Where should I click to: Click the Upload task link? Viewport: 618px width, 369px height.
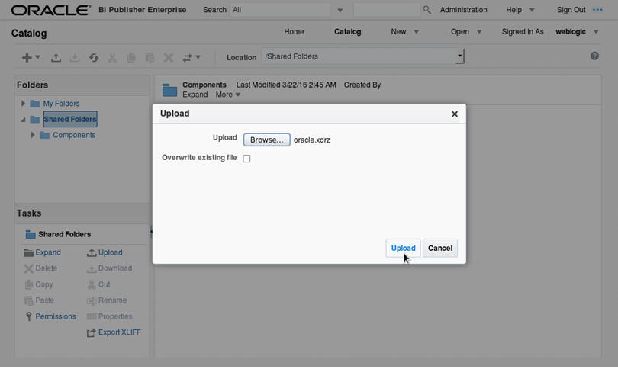[111, 252]
